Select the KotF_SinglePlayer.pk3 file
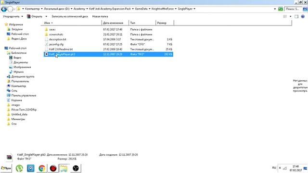Image resolution: width=308 pixels, height=173 pixels. (x=108, y=54)
